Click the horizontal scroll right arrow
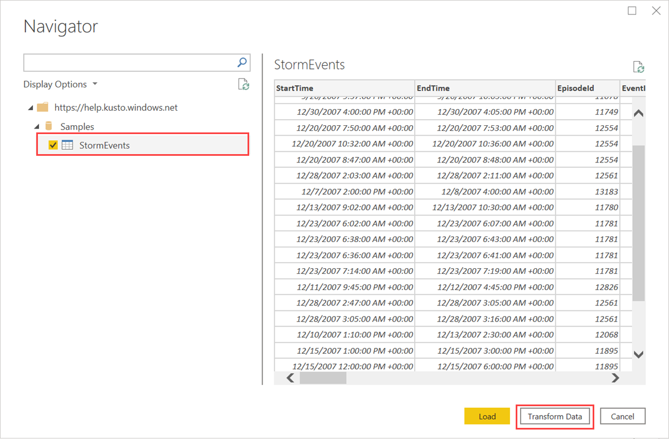669x439 pixels. [615, 378]
